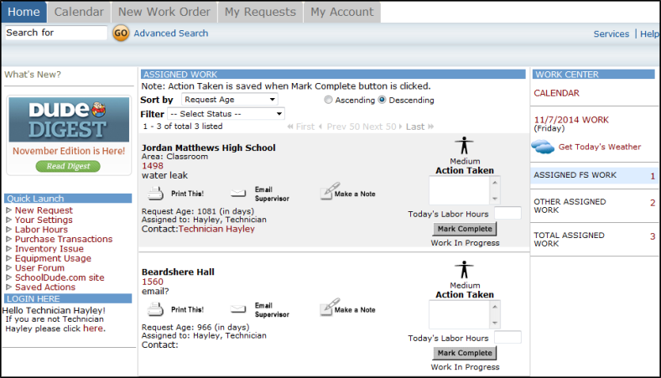Open the Filter Select Status dropdown
The height and width of the screenshot is (378, 661).
click(226, 114)
